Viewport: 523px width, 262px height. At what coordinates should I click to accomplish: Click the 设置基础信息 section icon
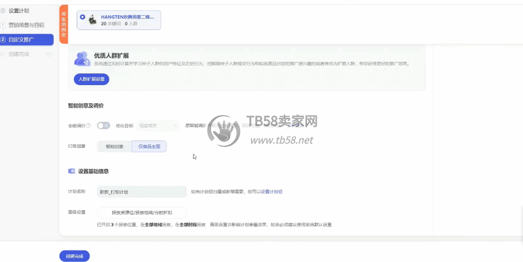tap(71, 171)
